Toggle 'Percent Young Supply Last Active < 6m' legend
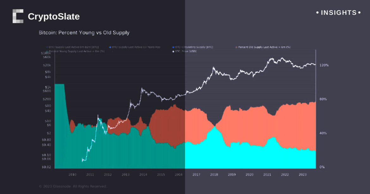 click(x=77, y=51)
